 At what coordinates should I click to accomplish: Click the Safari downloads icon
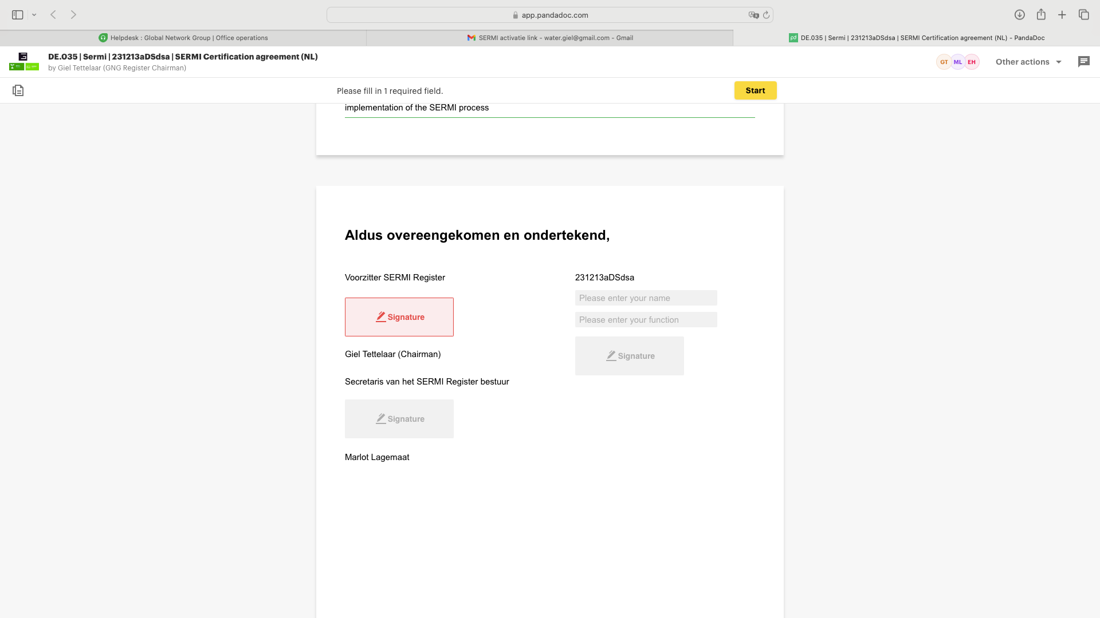[x=1019, y=15]
